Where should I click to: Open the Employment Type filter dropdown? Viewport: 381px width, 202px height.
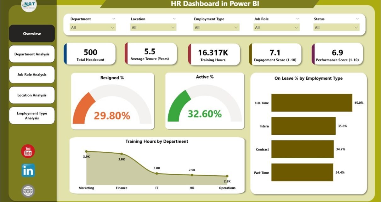click(x=216, y=27)
